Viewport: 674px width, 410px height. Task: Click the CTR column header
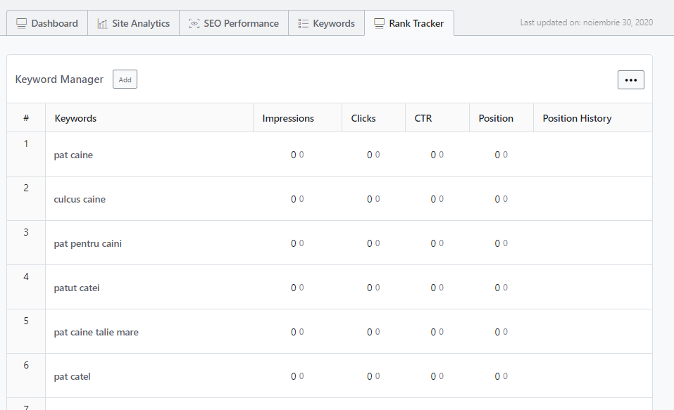click(423, 118)
